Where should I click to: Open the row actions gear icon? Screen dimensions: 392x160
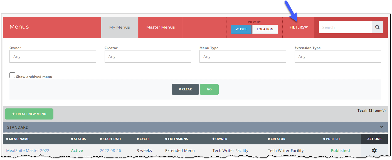[374, 150]
